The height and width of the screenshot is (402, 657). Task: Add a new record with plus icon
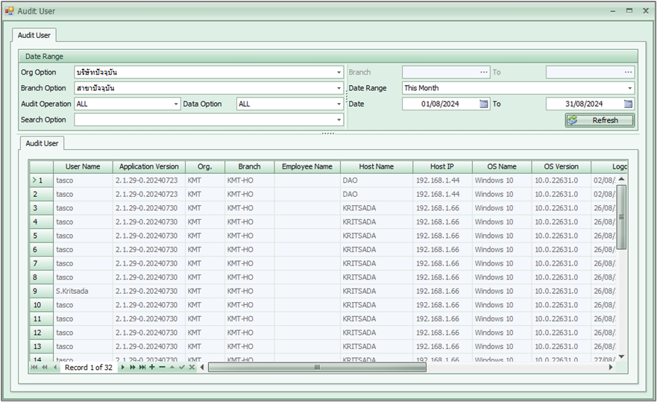coord(152,367)
